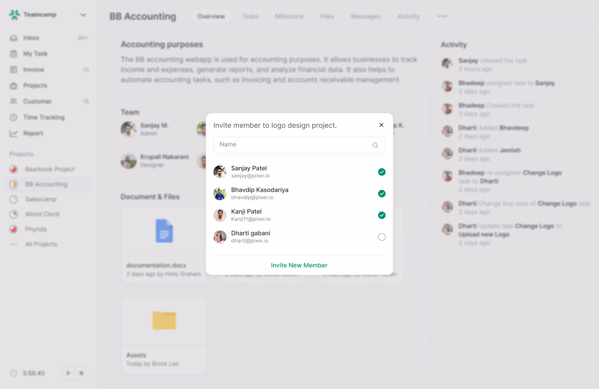Click Bhavdip Kasodariya's avatar in dialog
This screenshot has width=599, height=389.
220,193
